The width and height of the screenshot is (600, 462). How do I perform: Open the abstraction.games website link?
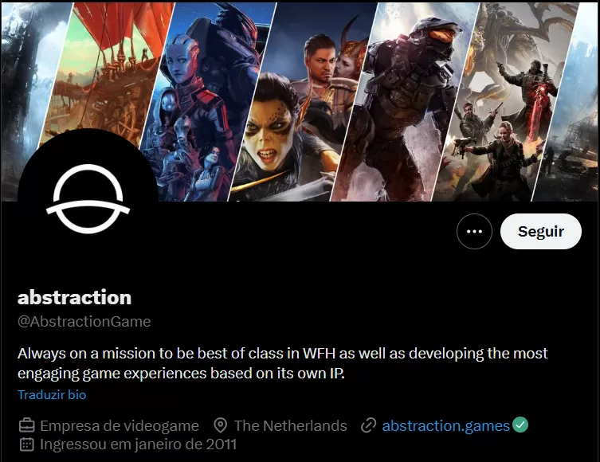point(445,425)
